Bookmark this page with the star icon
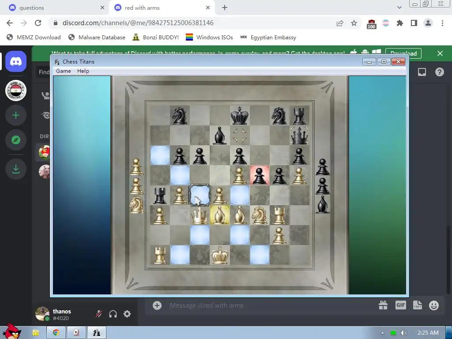The image size is (452, 339). tap(354, 23)
